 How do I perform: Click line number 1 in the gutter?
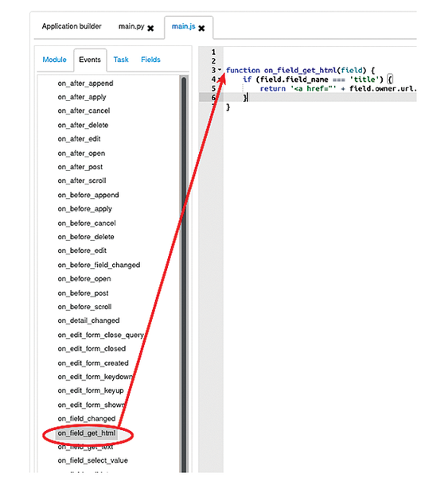(213, 52)
